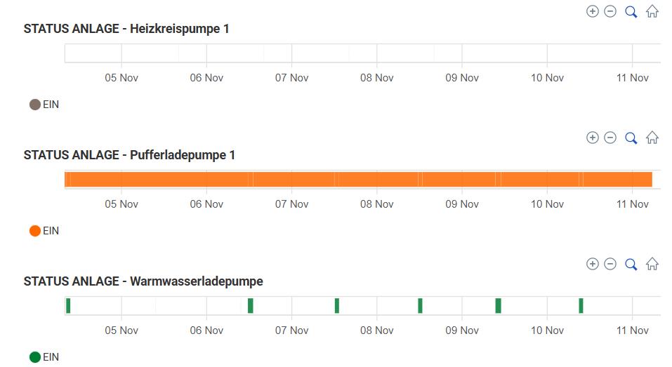Click the orange Pufferladepumpe 1 timeline bar
Screen dimensions: 672x367
coord(358,180)
